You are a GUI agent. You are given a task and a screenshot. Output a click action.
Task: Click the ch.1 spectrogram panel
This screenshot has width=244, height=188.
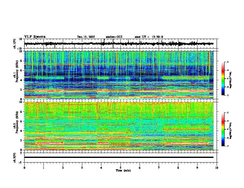point(119,75)
